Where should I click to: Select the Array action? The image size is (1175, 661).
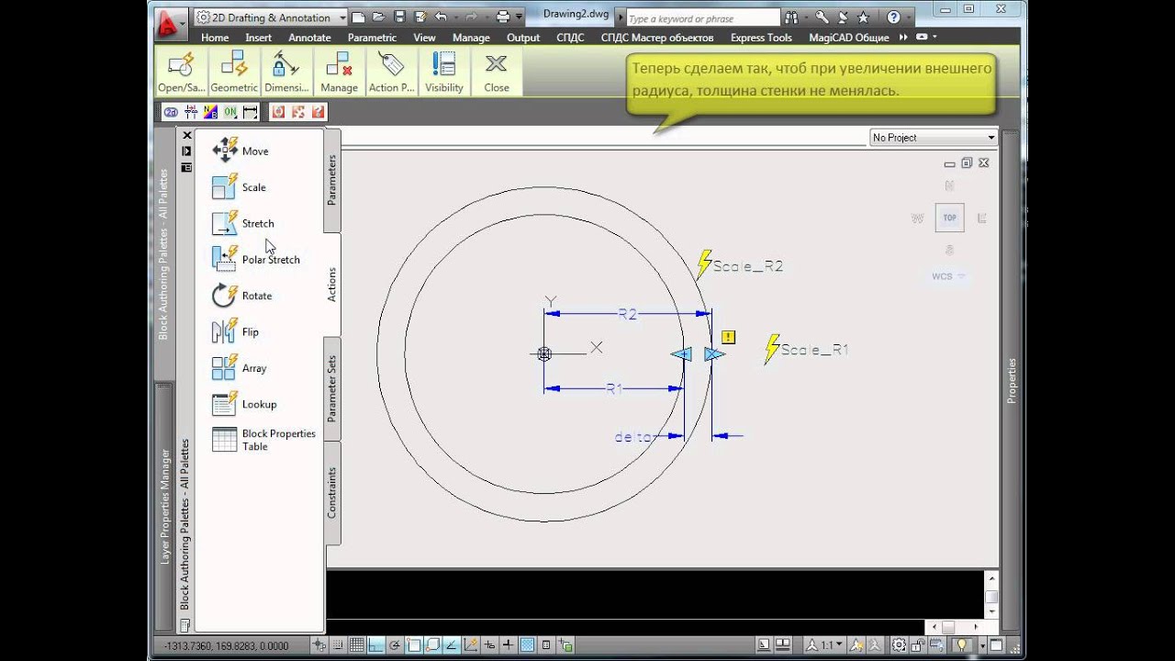240,368
